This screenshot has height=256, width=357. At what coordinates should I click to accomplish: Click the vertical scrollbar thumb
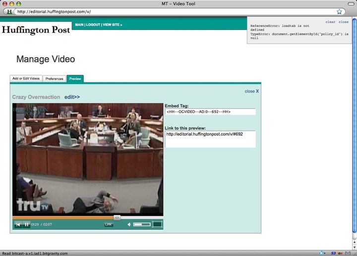pyautogui.click(x=355, y=125)
